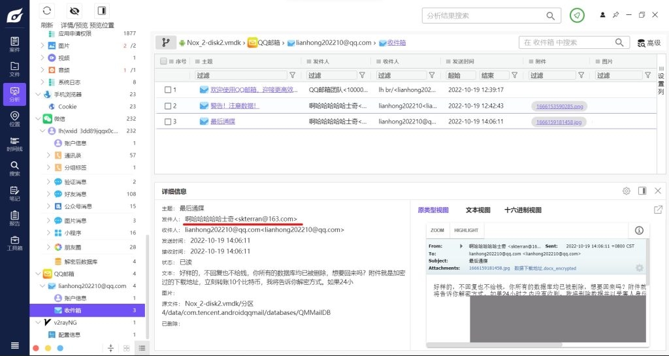669x356 pixels.
Task: Click the Refresh (刷新) icon
Action: coord(47,11)
